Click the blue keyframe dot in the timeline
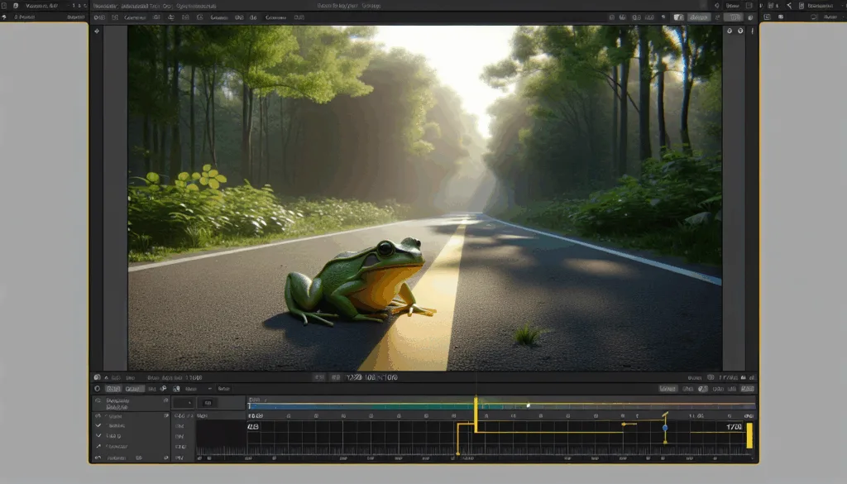This screenshot has width=847, height=484. point(665,428)
